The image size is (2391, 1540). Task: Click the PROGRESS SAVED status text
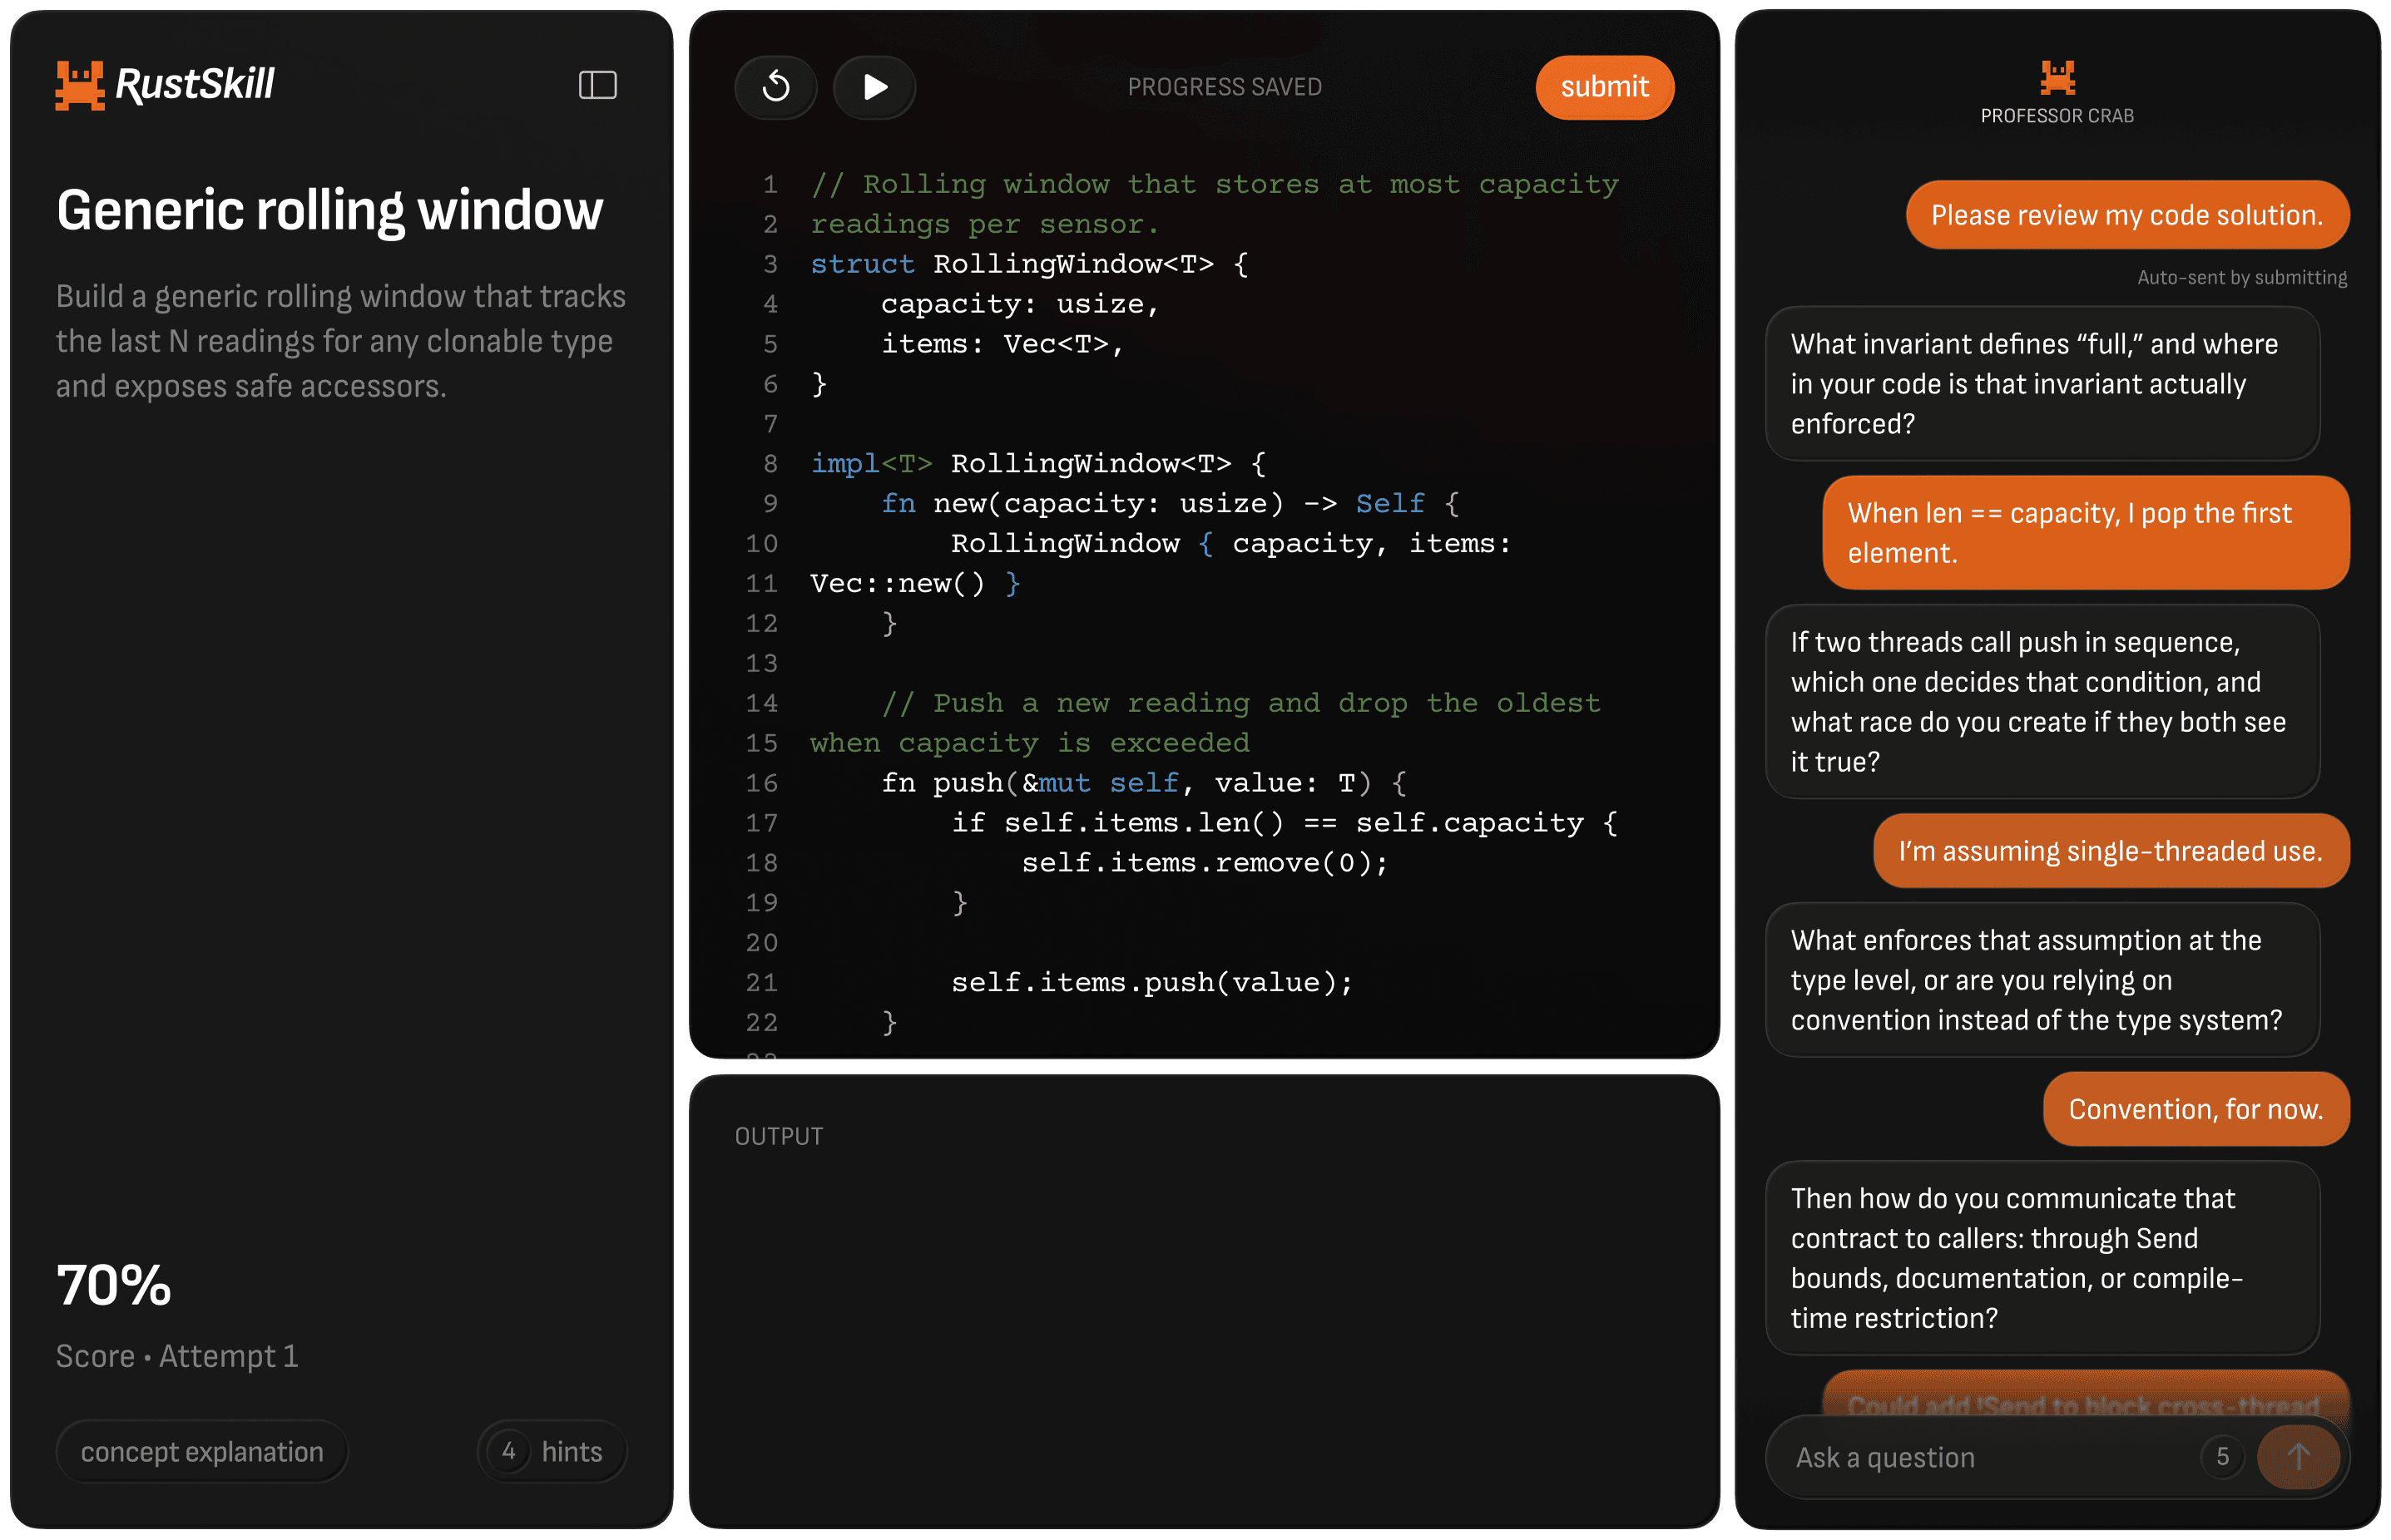point(1225,87)
